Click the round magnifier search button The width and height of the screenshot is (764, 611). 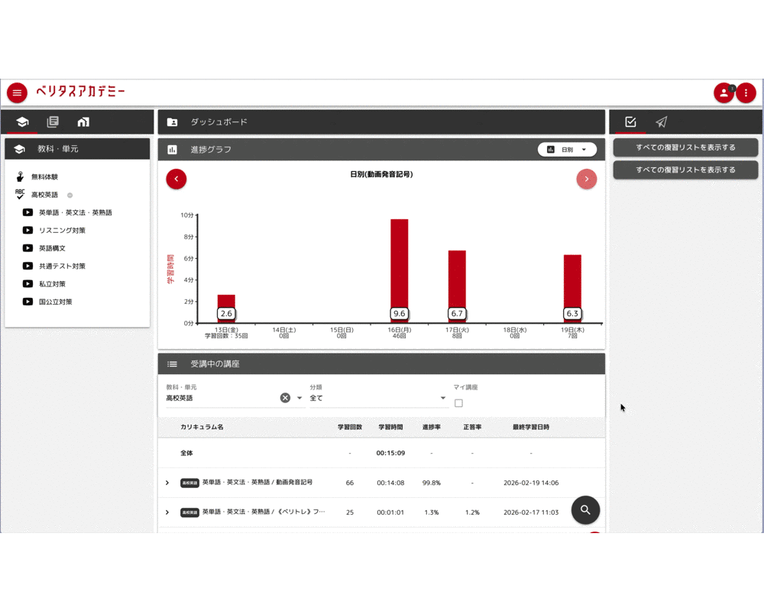[x=585, y=510]
